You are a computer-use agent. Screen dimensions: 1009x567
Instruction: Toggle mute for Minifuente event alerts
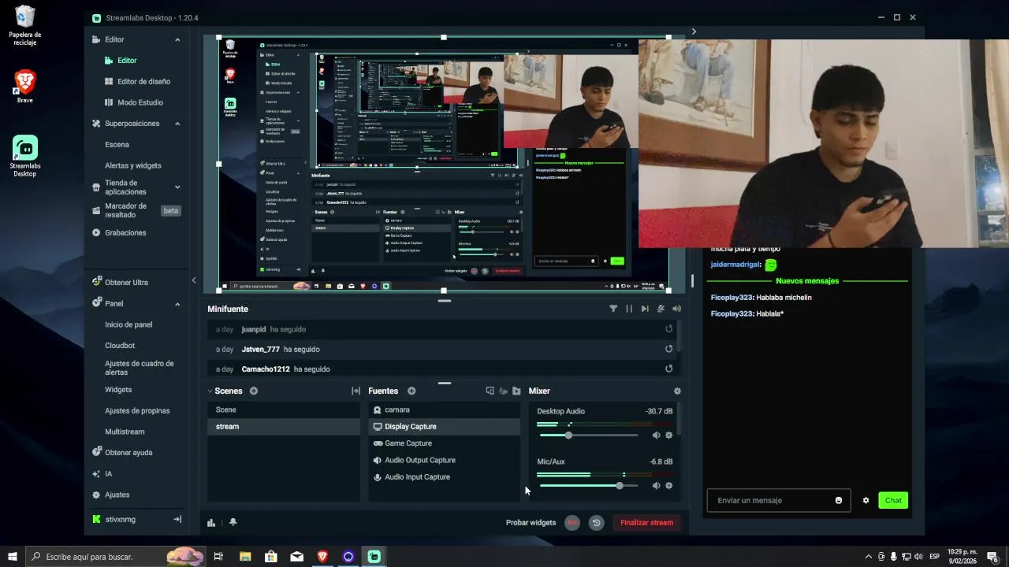pyautogui.click(x=661, y=309)
